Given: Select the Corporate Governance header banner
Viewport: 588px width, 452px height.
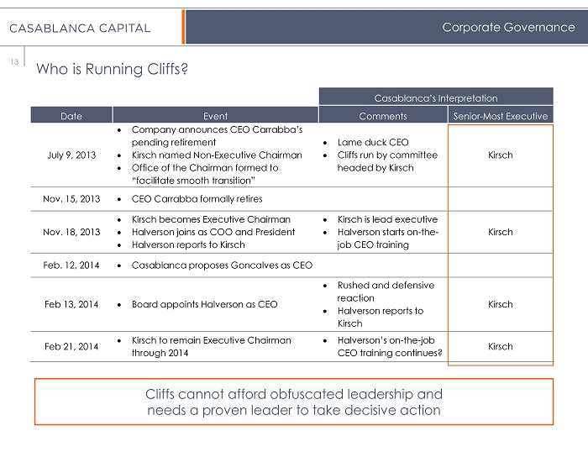Looking at the screenshot, I should (509, 28).
